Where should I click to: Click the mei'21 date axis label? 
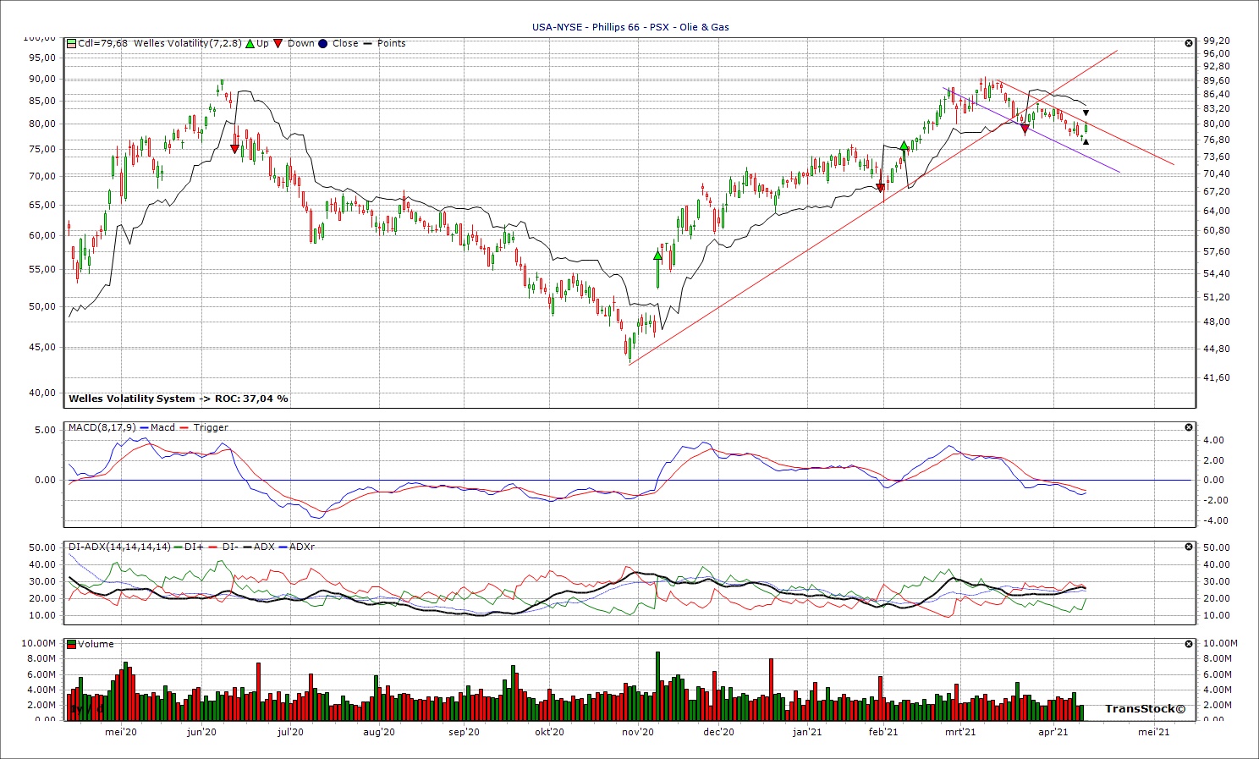pos(1154,732)
